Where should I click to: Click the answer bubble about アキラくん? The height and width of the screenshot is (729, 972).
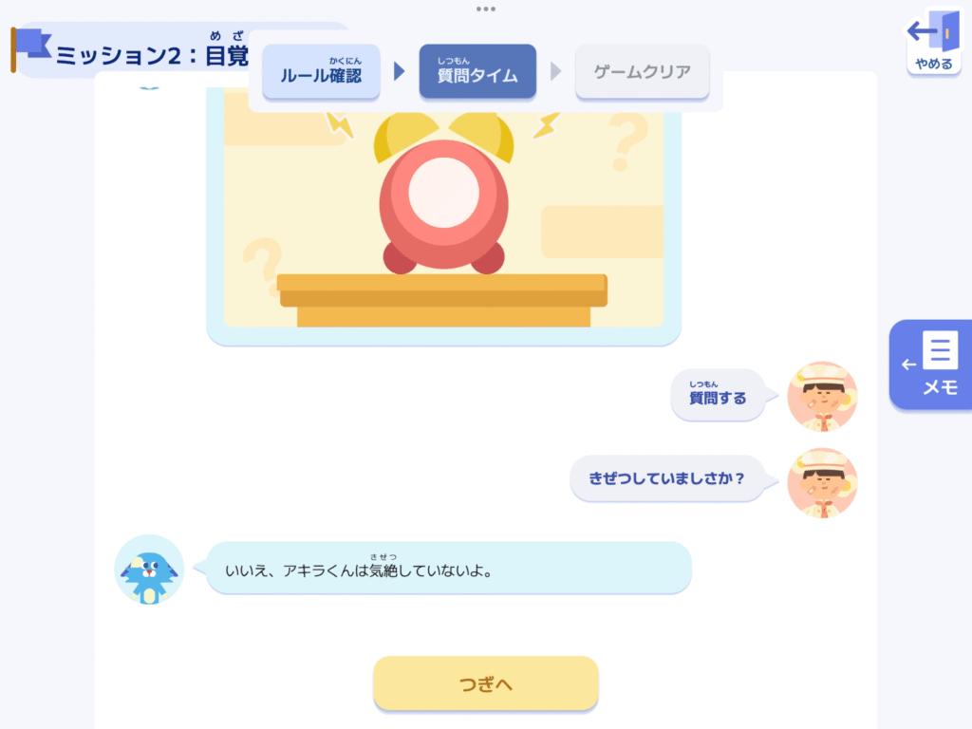pyautogui.click(x=448, y=568)
